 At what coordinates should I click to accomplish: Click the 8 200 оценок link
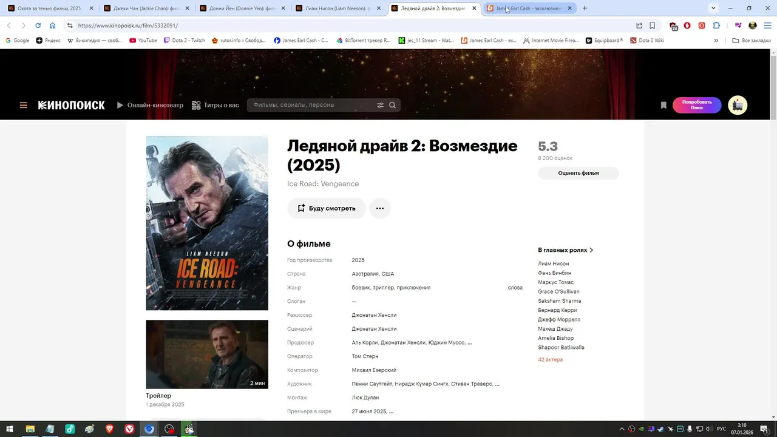(555, 158)
